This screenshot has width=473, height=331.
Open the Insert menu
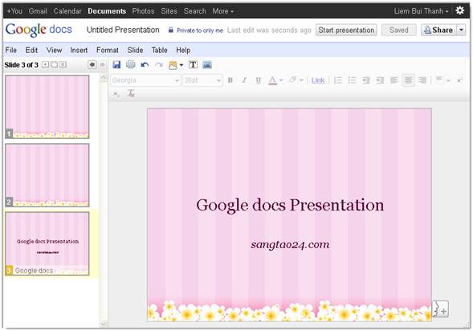point(79,50)
